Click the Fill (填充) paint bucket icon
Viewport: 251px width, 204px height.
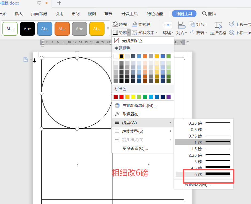[x=115, y=24]
